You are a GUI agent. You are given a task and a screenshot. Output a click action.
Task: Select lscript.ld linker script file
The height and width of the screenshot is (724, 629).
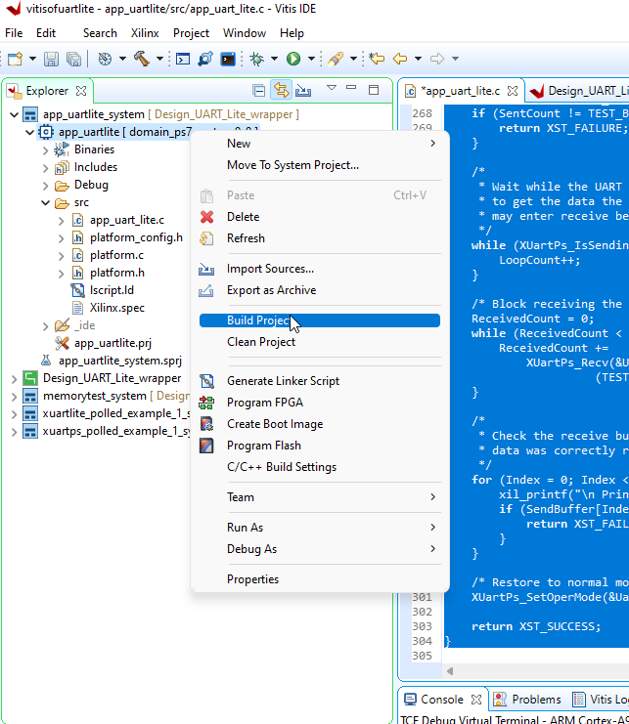click(112, 290)
